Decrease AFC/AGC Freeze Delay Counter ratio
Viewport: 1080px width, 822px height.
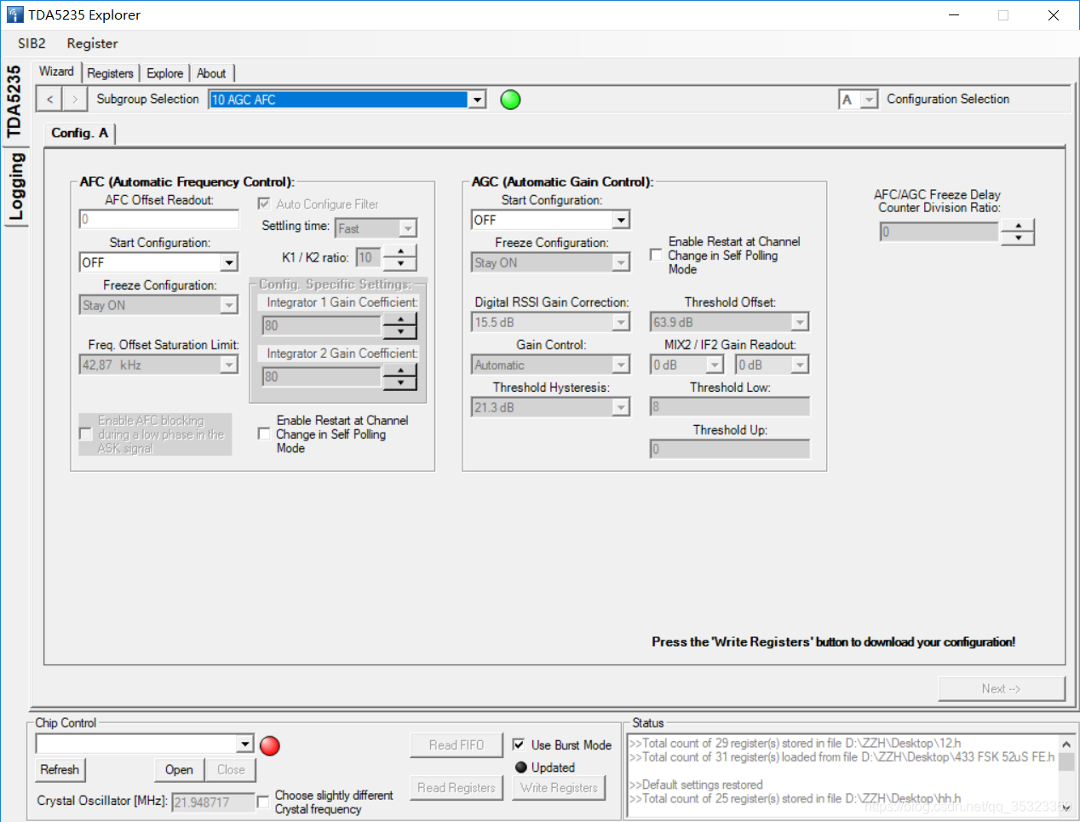1018,238
